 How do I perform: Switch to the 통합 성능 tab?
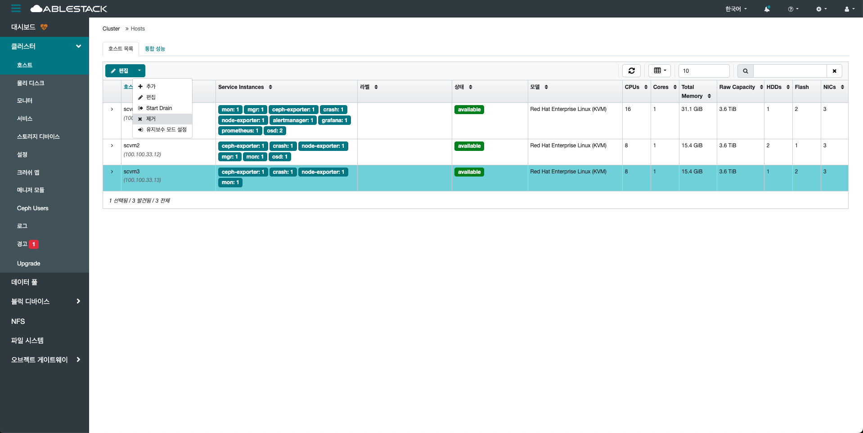click(155, 49)
